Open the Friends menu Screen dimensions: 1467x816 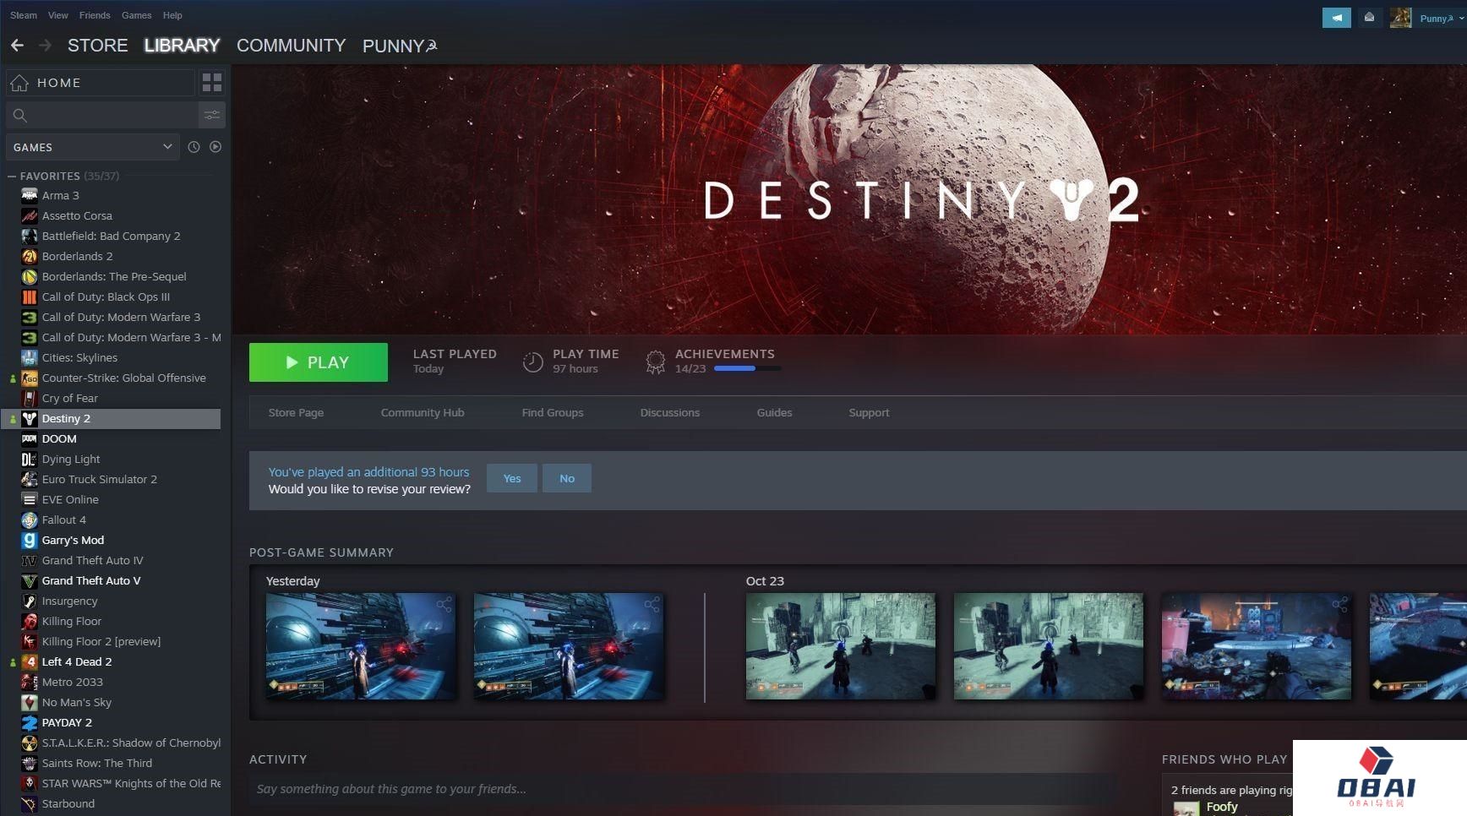click(x=95, y=15)
